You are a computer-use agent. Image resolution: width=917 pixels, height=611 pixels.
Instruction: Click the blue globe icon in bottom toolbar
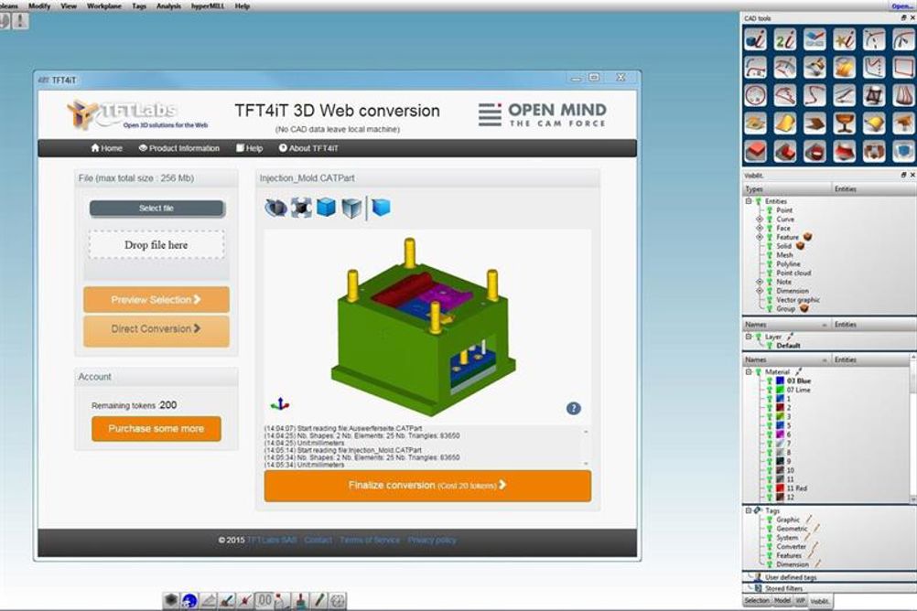pos(189,600)
